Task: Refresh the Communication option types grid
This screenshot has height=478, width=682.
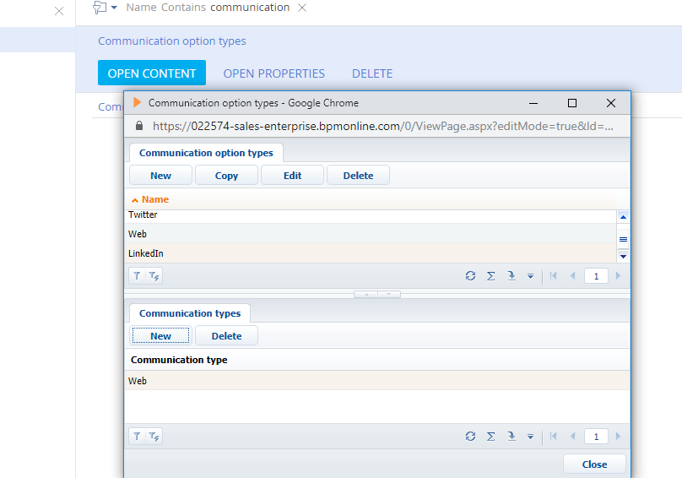Action: 470,276
